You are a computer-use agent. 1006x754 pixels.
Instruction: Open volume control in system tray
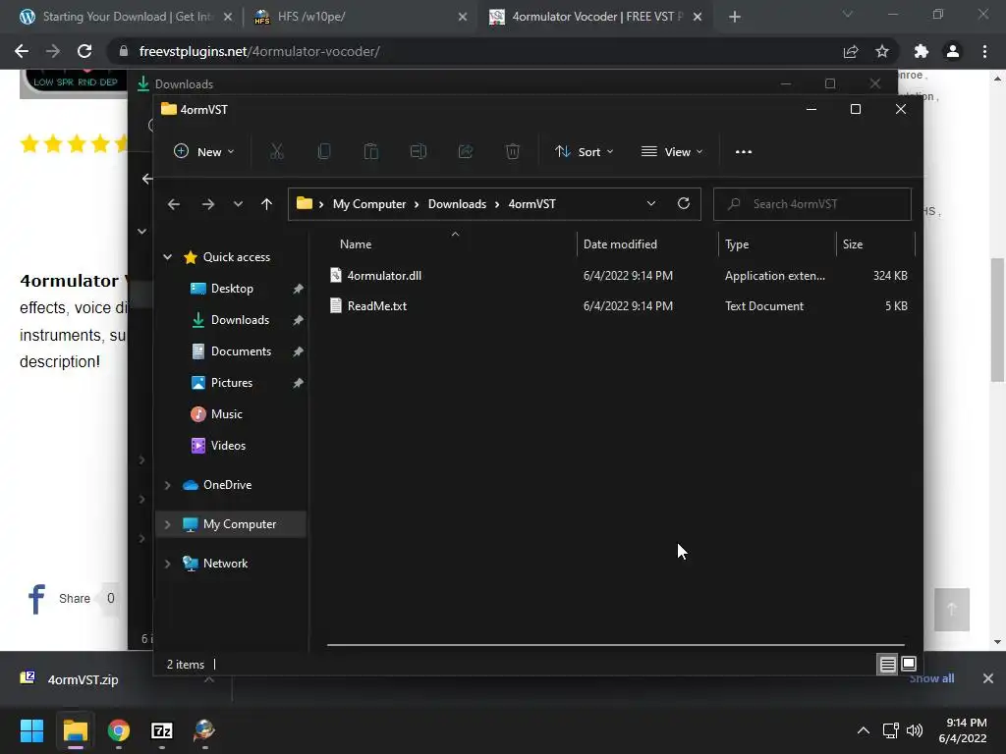915,730
